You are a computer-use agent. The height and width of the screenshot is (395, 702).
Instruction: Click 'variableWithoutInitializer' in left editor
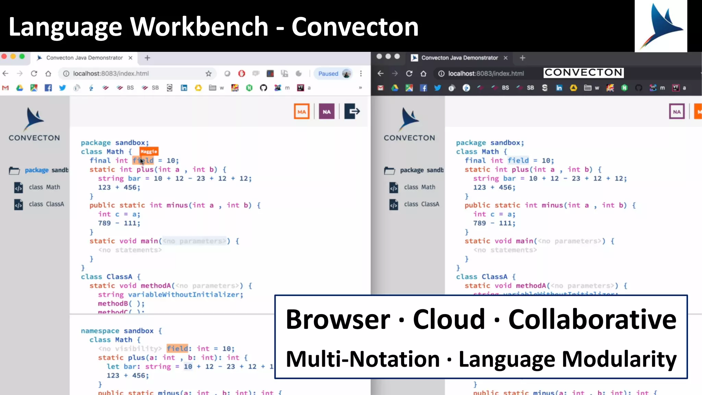pyautogui.click(x=184, y=295)
